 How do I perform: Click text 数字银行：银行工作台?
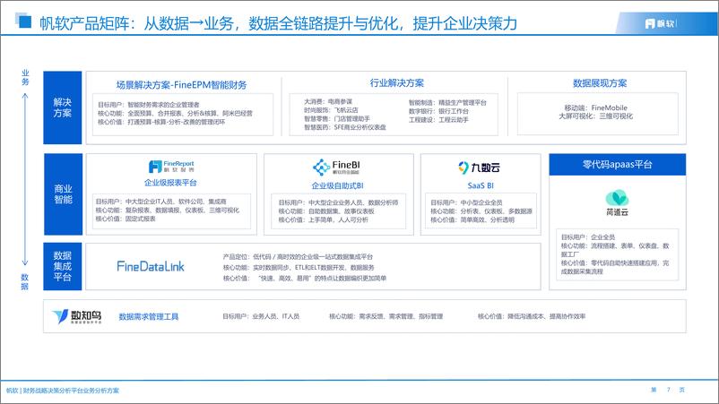pos(438,111)
